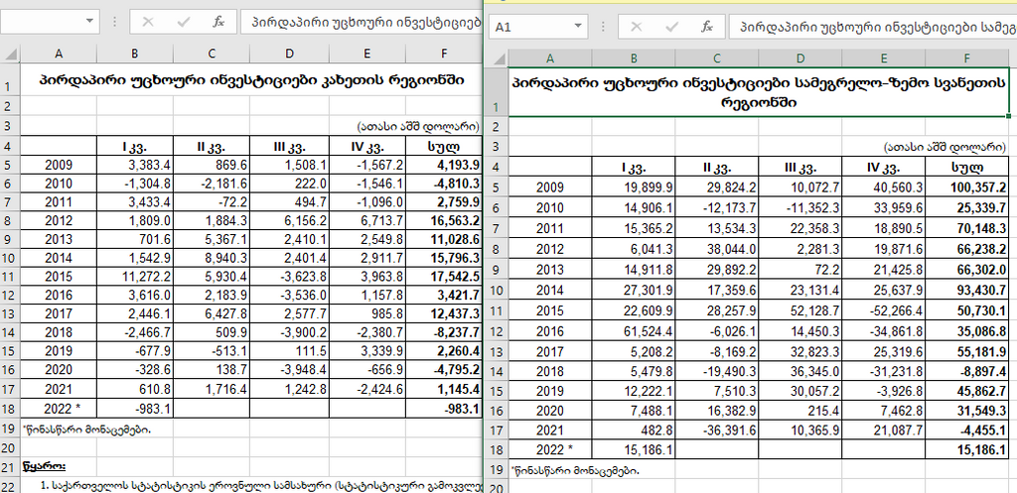Click total cell -8,897.4 in right table
The height and width of the screenshot is (493, 1017).
967,369
